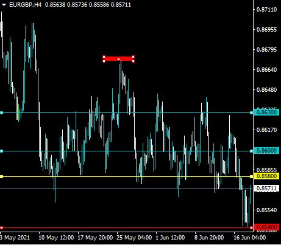Click the OHLC values 0.85638 0.85736 0.85586 0.85711
Screen dimensions: 281x245
(x=88, y=5)
